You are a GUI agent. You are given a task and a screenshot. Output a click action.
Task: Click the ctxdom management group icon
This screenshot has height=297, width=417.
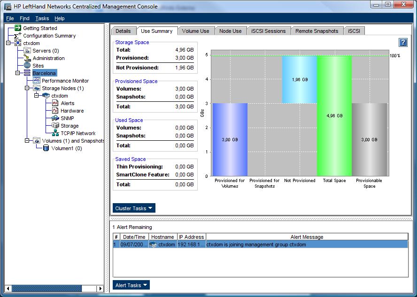pyautogui.click(x=18, y=43)
